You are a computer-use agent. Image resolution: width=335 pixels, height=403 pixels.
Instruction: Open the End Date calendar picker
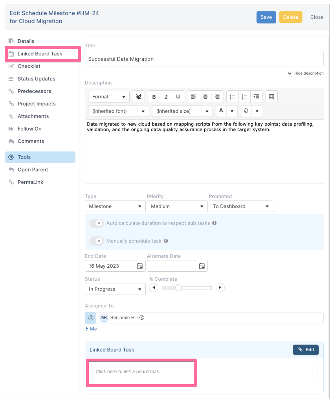tap(140, 266)
